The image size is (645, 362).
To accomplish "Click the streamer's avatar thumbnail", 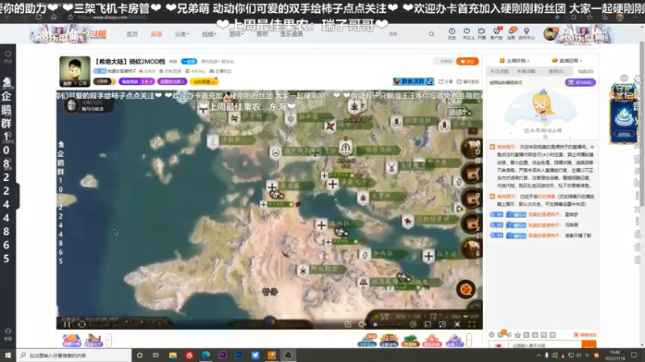I will pos(74,72).
